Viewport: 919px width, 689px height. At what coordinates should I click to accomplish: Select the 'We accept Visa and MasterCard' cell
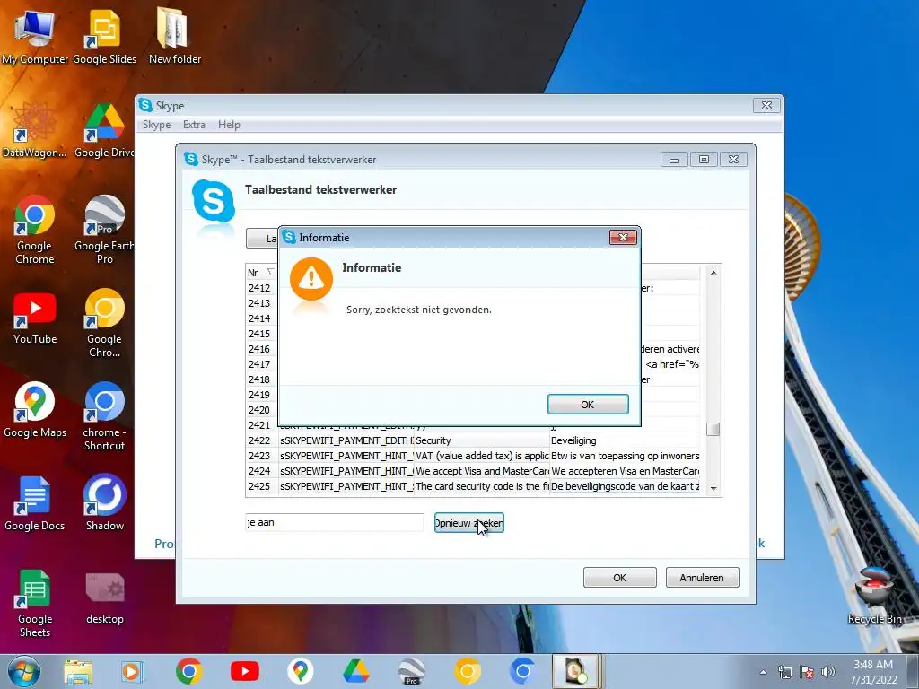pos(481,471)
